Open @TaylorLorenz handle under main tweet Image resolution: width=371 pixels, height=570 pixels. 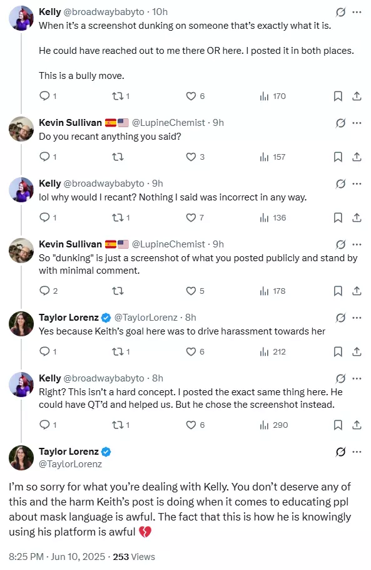coord(71,464)
